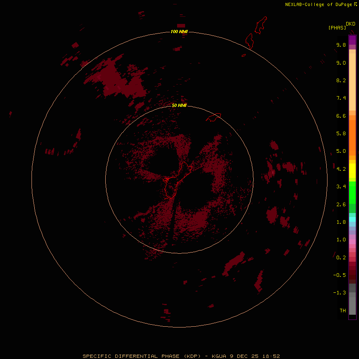Screen dimensions: 359x359
Task: Click the 5.0 legend value
Action: (x=341, y=151)
